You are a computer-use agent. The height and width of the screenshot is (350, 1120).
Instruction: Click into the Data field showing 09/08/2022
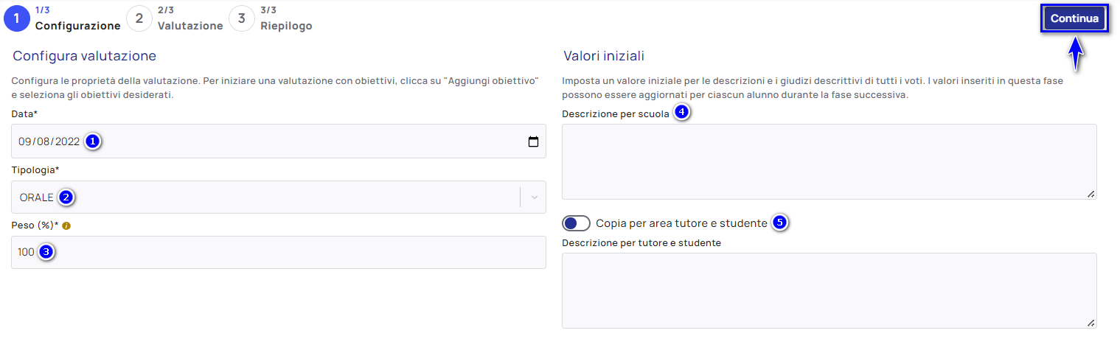[279, 141]
